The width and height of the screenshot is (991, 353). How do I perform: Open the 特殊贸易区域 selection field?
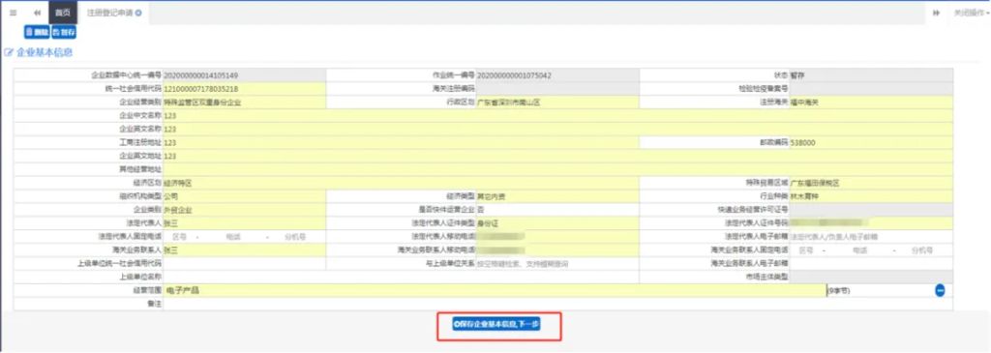tap(870, 183)
